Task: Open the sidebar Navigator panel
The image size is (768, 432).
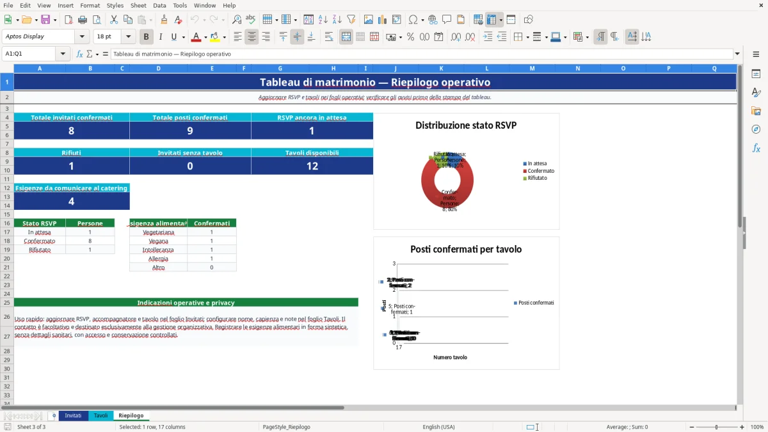Action: (756, 130)
